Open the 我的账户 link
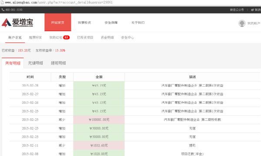The height and width of the screenshot is (156, 261). 254,23
